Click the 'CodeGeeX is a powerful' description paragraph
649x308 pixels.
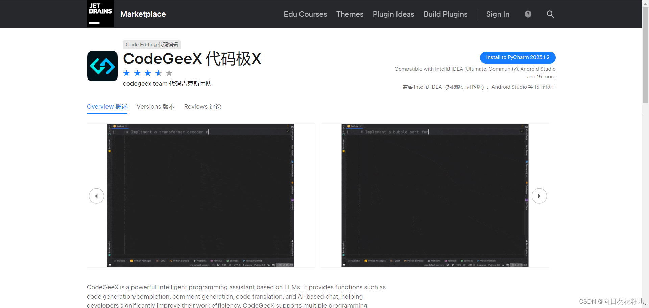[x=236, y=296]
